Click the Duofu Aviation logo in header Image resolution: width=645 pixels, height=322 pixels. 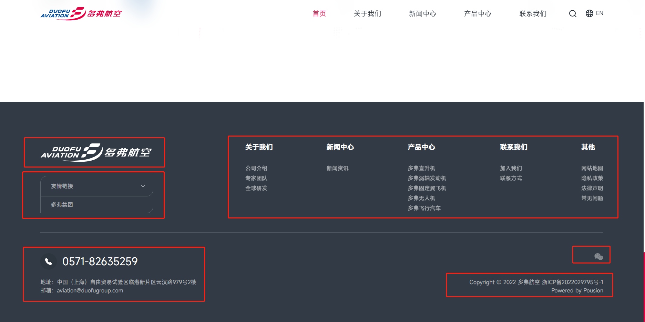coord(81,13)
